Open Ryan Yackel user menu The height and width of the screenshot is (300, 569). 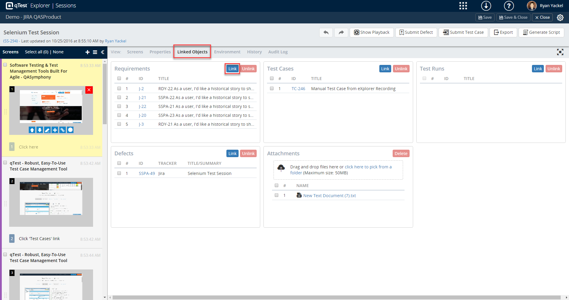545,6
